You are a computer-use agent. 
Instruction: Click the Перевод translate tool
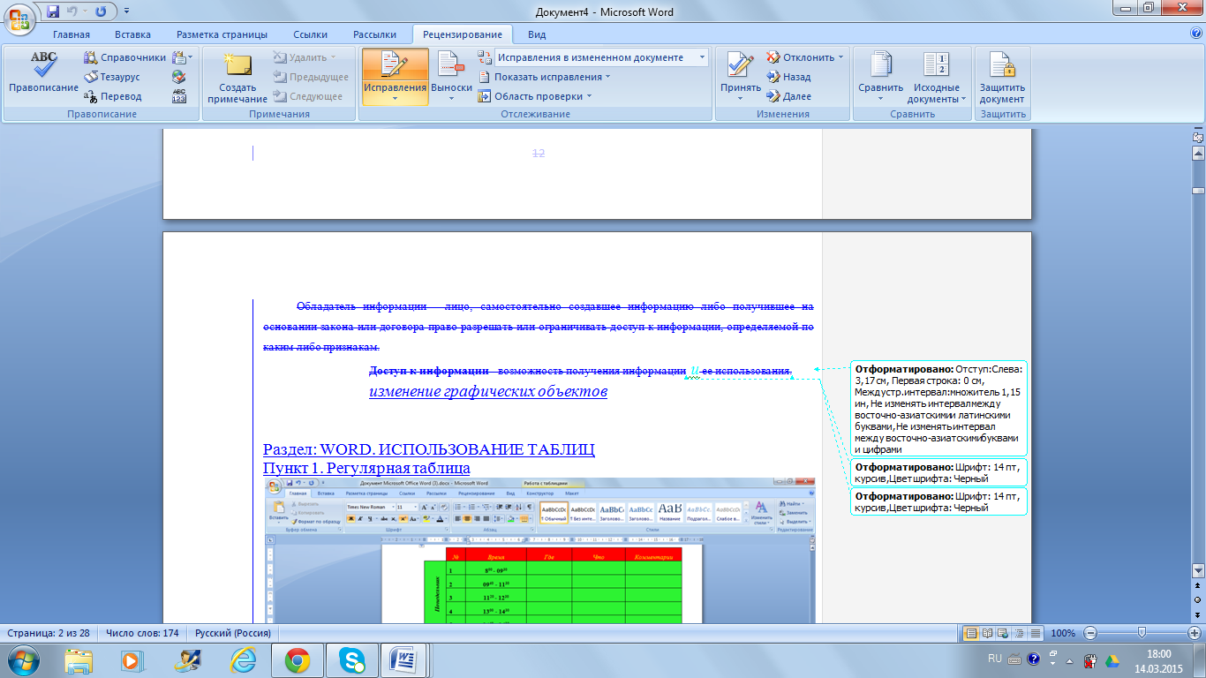click(112, 96)
